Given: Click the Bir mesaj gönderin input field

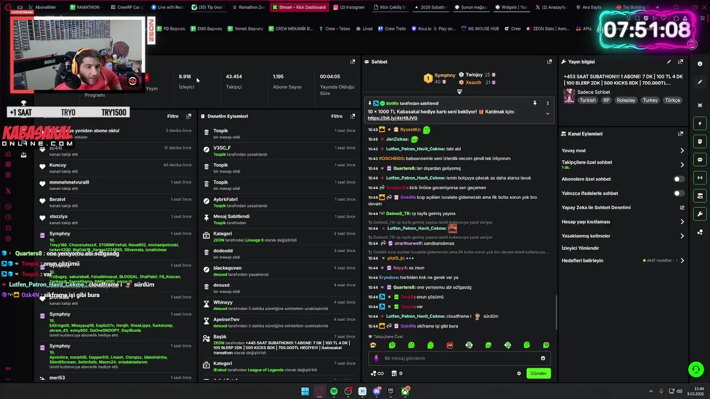Looking at the screenshot, I should tap(459, 358).
